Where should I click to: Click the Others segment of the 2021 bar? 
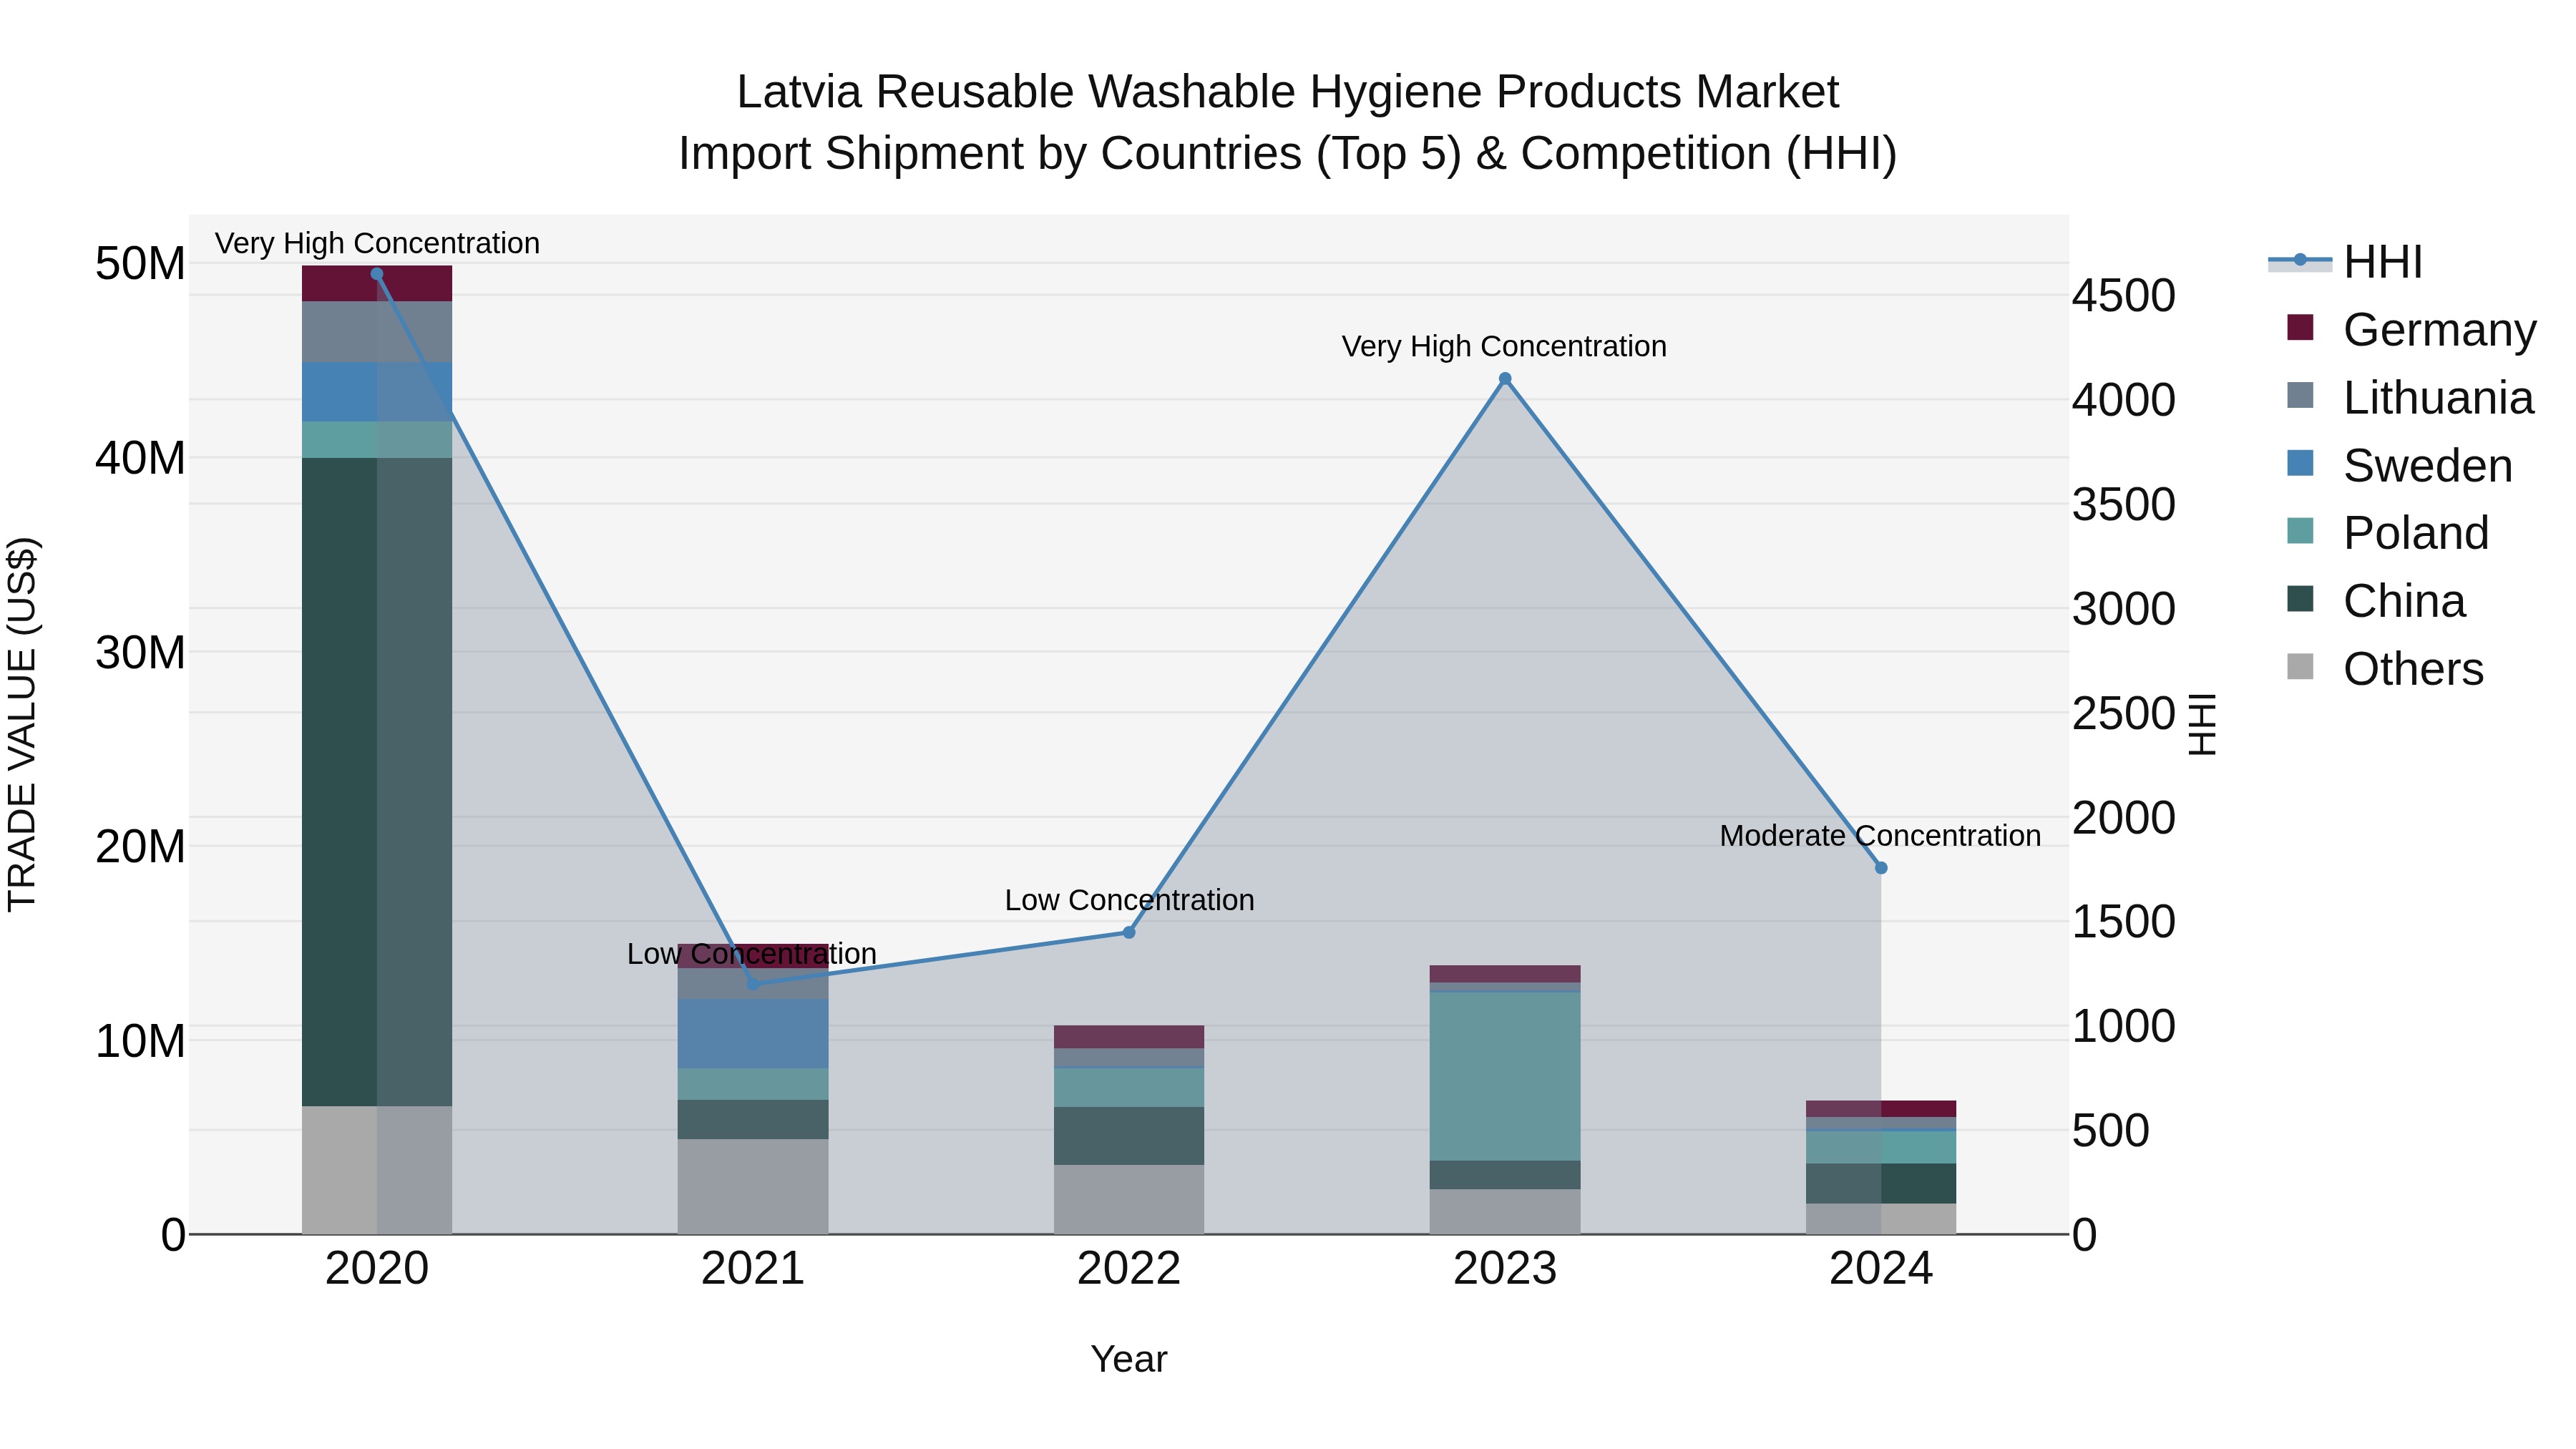click(x=753, y=1187)
